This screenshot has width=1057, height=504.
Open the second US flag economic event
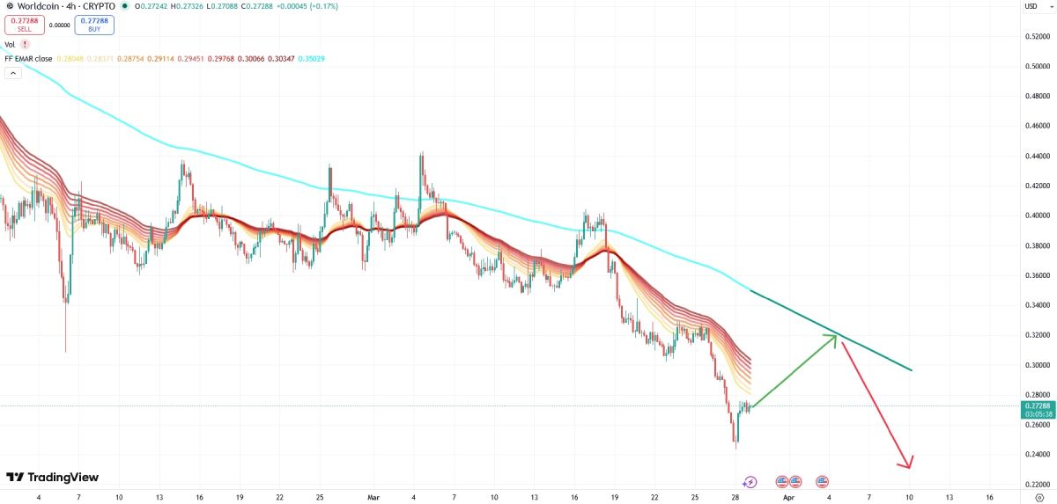pos(795,481)
